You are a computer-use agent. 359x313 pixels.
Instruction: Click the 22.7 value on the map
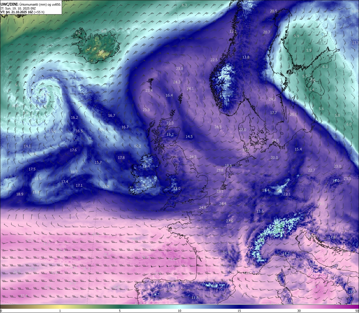pos(312,170)
